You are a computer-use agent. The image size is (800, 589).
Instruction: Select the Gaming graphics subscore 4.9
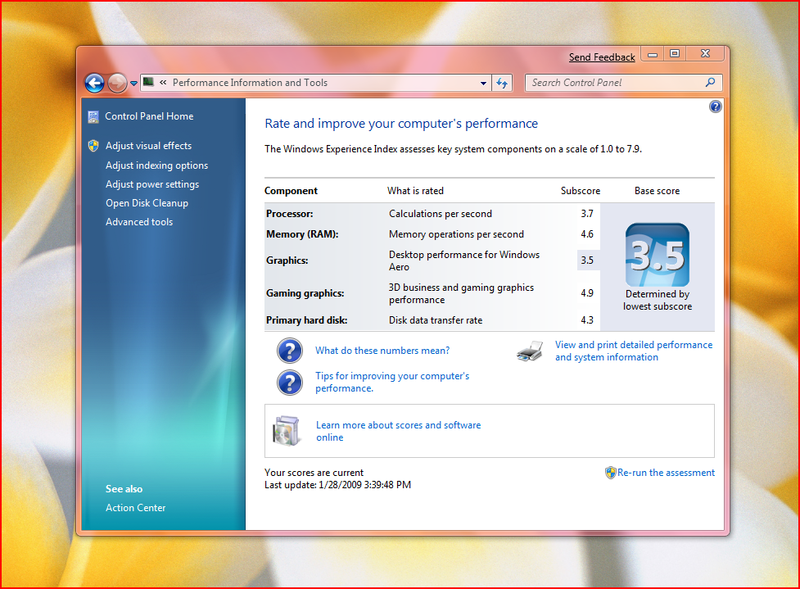coord(587,293)
